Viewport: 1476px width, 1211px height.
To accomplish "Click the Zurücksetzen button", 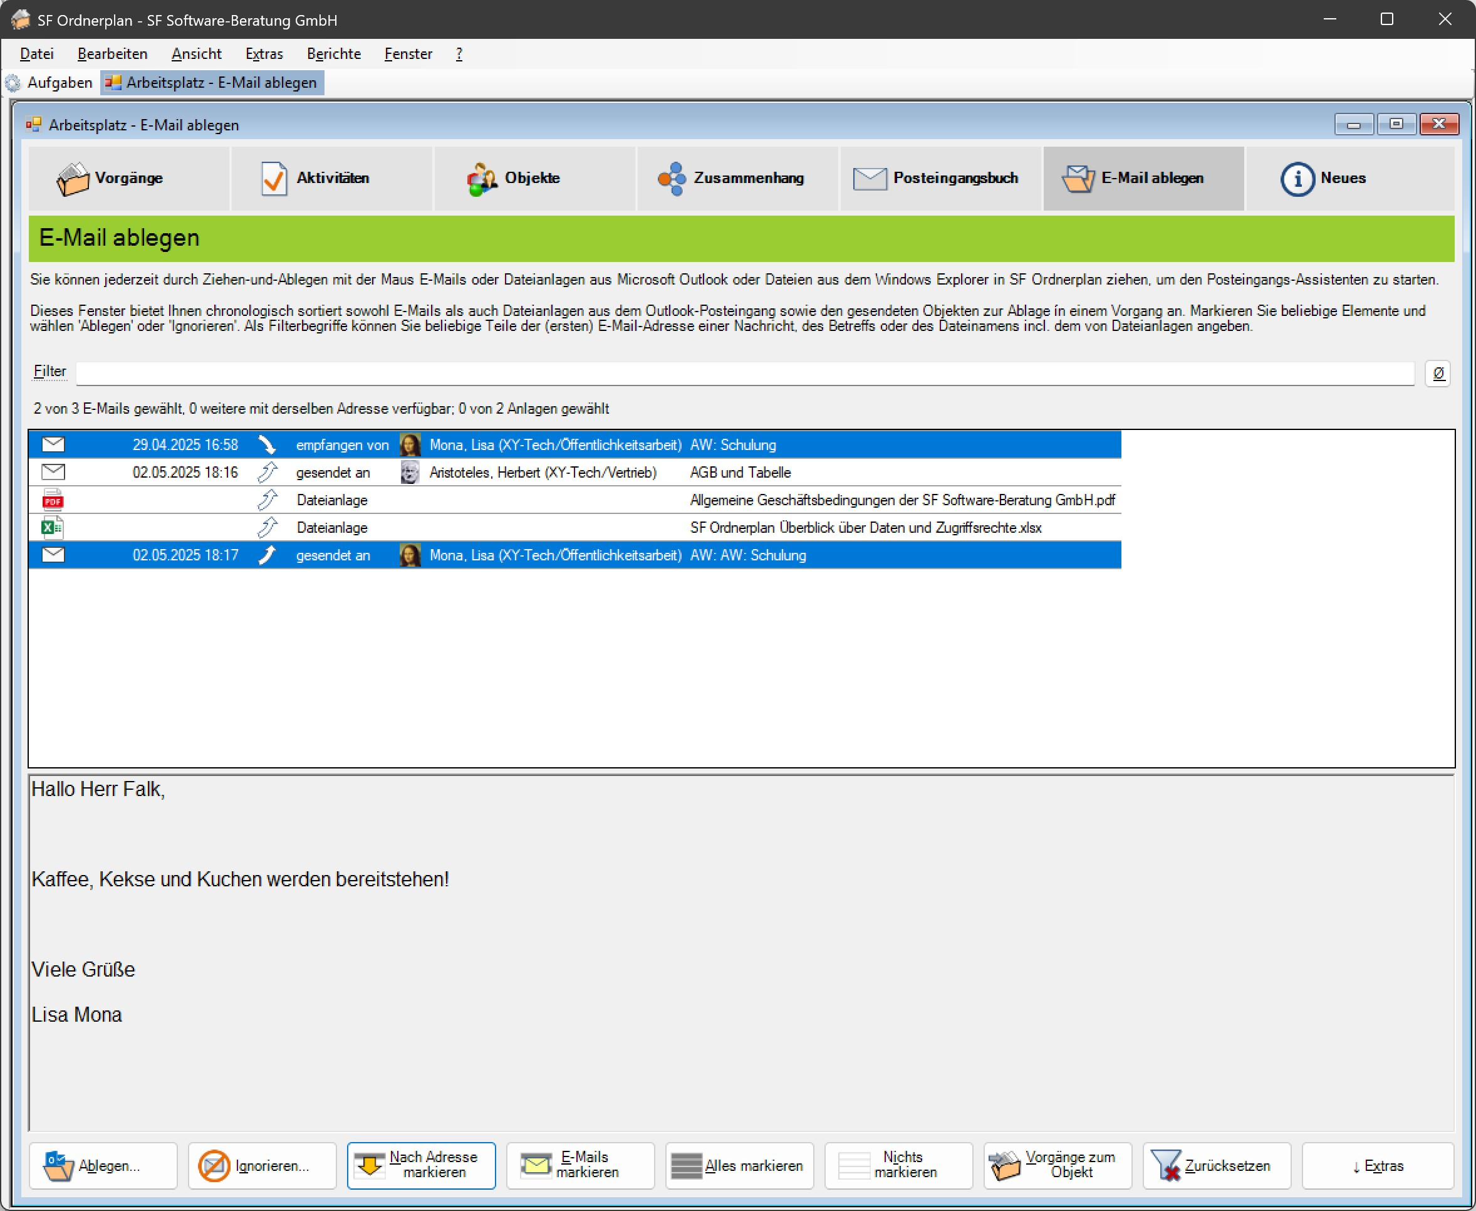I will [x=1217, y=1166].
